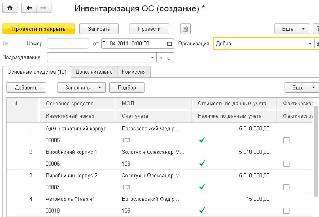The width and height of the screenshot is (319, 217).
Task: Open the top Еще menu
Action: pos(292,29)
